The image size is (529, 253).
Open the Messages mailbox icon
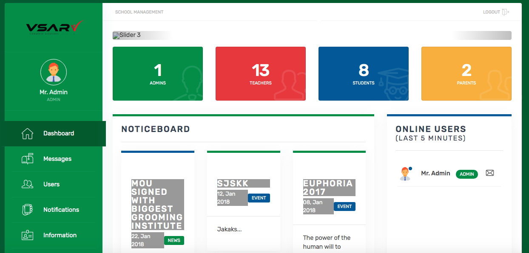(x=27, y=159)
